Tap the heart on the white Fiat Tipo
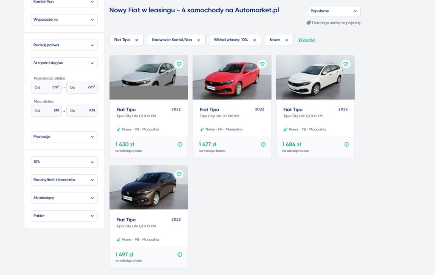 [x=345, y=64]
